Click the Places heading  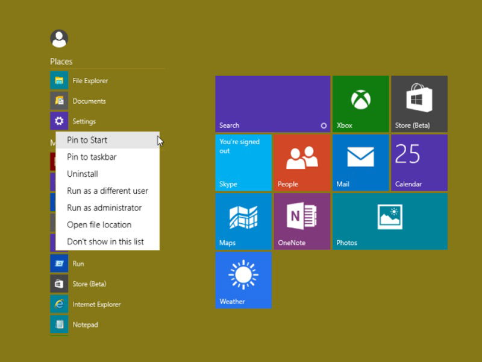[x=61, y=62]
